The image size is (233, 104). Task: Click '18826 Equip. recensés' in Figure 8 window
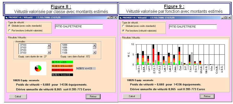26,80
